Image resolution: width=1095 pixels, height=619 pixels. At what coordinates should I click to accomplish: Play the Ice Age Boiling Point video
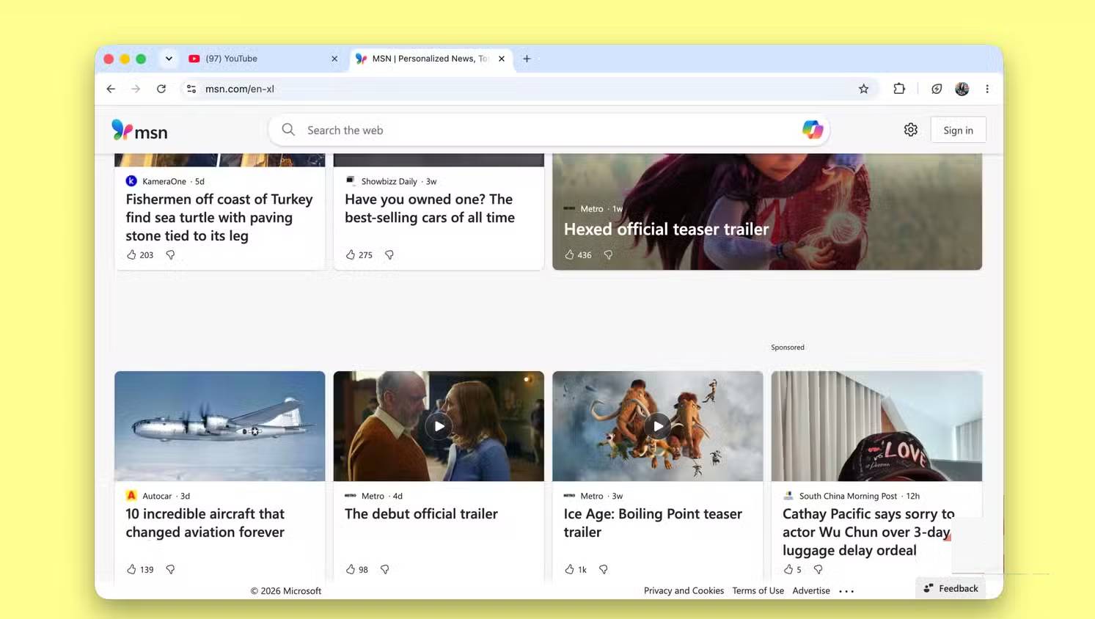[658, 426]
